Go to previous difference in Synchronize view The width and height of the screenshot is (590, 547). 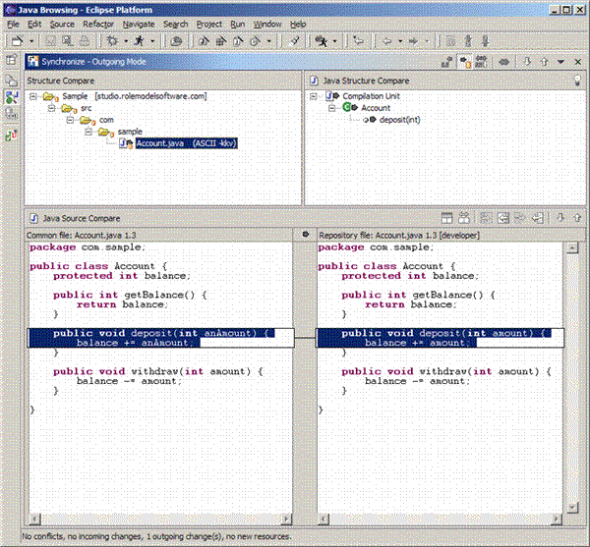pyautogui.click(x=544, y=61)
